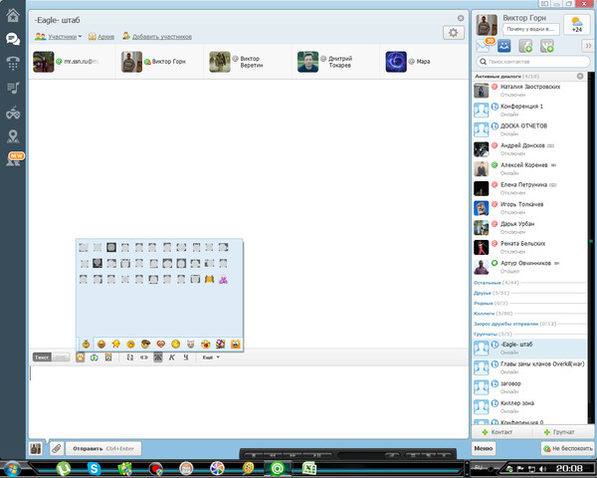
Task: Open uTorrent from the taskbar
Action: pyautogui.click(x=64, y=468)
